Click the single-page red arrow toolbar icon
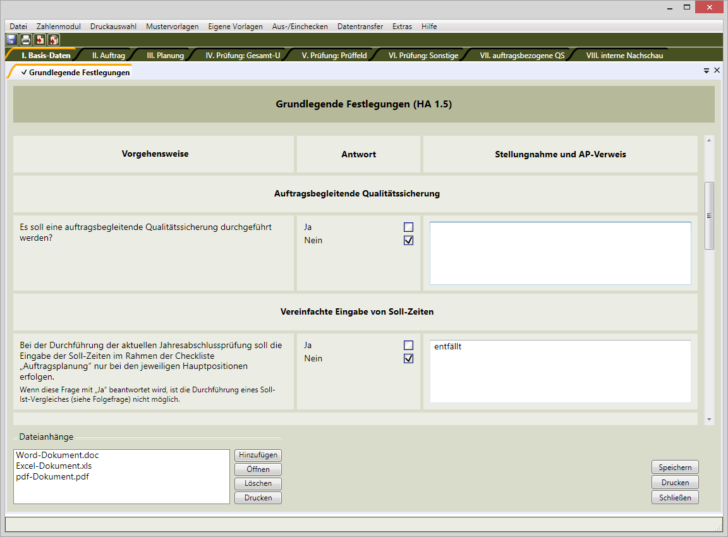Image resolution: width=728 pixels, height=537 pixels. 40,40
